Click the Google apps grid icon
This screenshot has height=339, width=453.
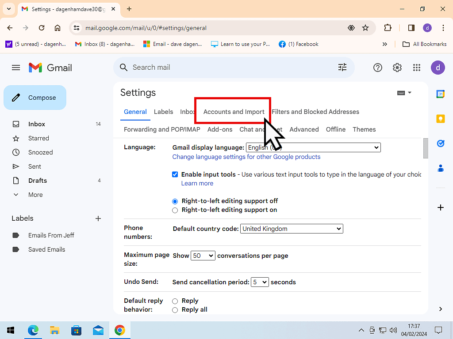click(x=416, y=68)
